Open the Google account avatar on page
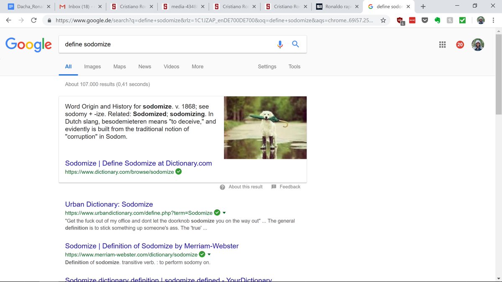The height and width of the screenshot is (282, 502). pos(478,45)
